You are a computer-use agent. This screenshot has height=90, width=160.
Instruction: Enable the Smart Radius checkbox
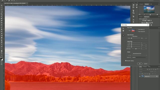click(x=131, y=36)
